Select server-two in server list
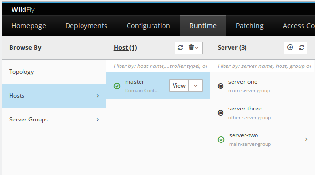Image resolution: width=315 pixels, height=175 pixels. tap(263, 139)
